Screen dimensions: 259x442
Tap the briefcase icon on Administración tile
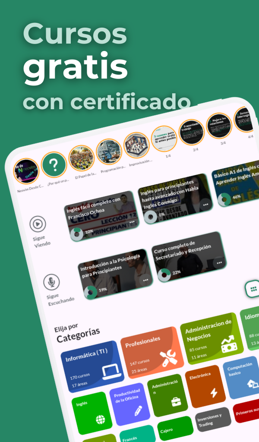tap(176, 402)
